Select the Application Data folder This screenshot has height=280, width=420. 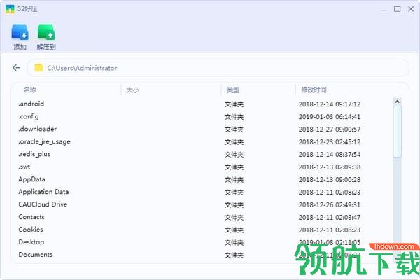coord(43,192)
